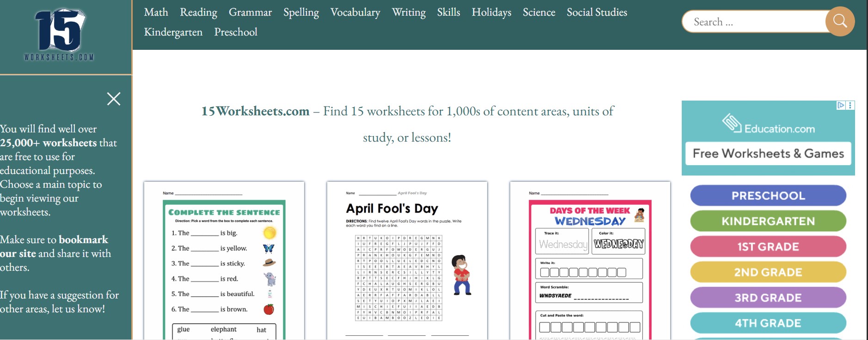Click the orange magnifying glass search button
The width and height of the screenshot is (868, 340).
pos(839,21)
